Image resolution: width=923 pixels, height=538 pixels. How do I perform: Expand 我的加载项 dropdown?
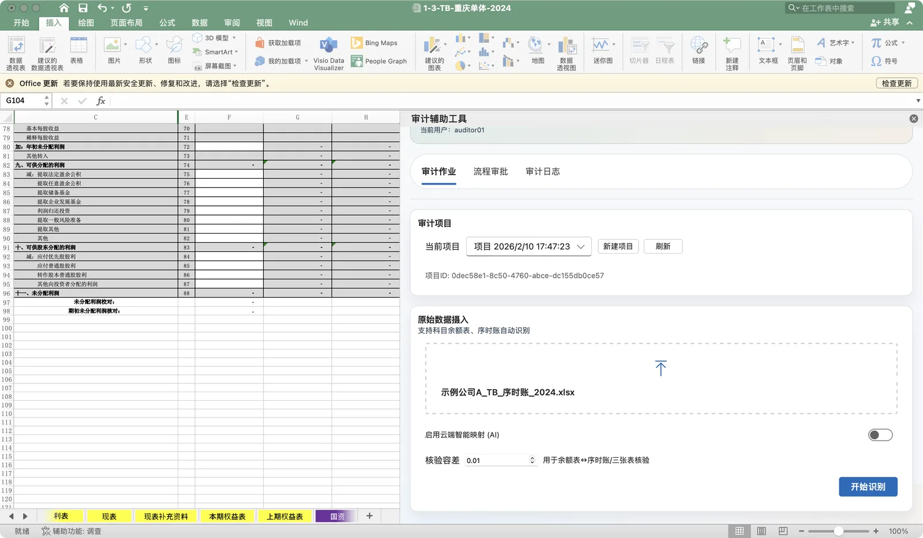tap(306, 61)
